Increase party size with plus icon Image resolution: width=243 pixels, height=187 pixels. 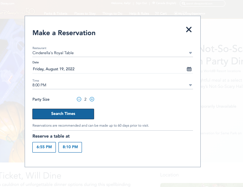pyautogui.click(x=92, y=99)
